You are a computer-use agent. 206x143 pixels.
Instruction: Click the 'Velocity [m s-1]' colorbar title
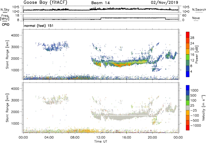203,108
